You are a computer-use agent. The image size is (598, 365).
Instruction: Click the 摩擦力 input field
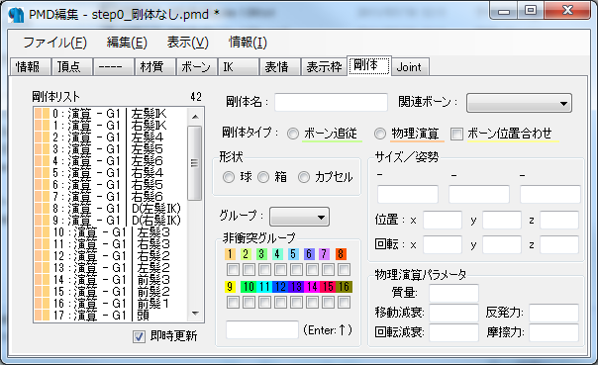point(553,332)
